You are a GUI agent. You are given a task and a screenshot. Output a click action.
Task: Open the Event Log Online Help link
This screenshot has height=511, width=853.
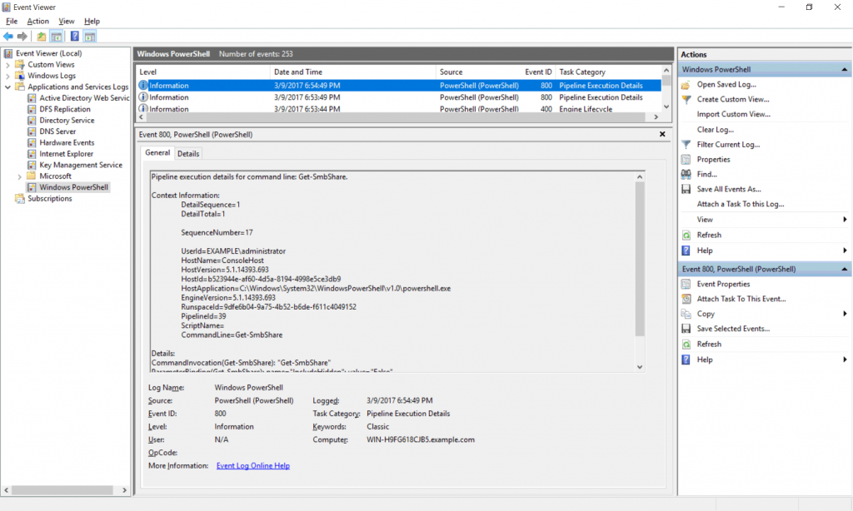(x=252, y=466)
